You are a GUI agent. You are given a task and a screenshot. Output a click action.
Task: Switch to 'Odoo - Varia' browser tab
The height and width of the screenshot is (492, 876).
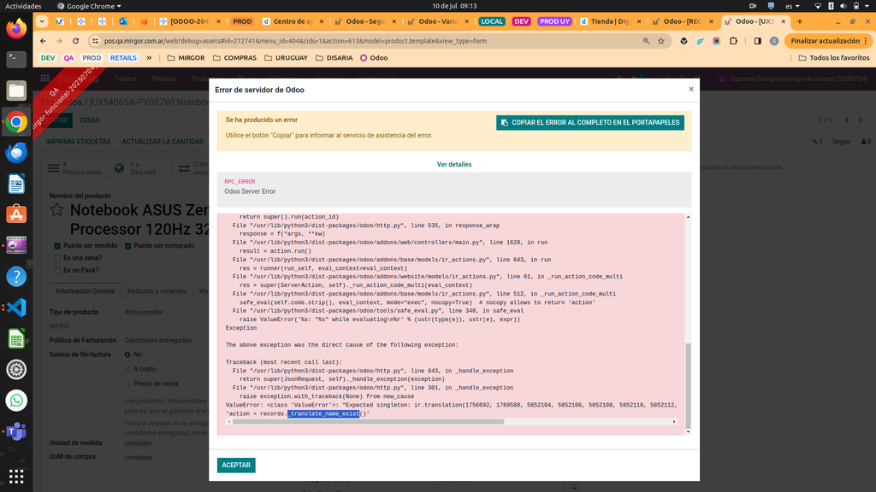click(x=437, y=21)
